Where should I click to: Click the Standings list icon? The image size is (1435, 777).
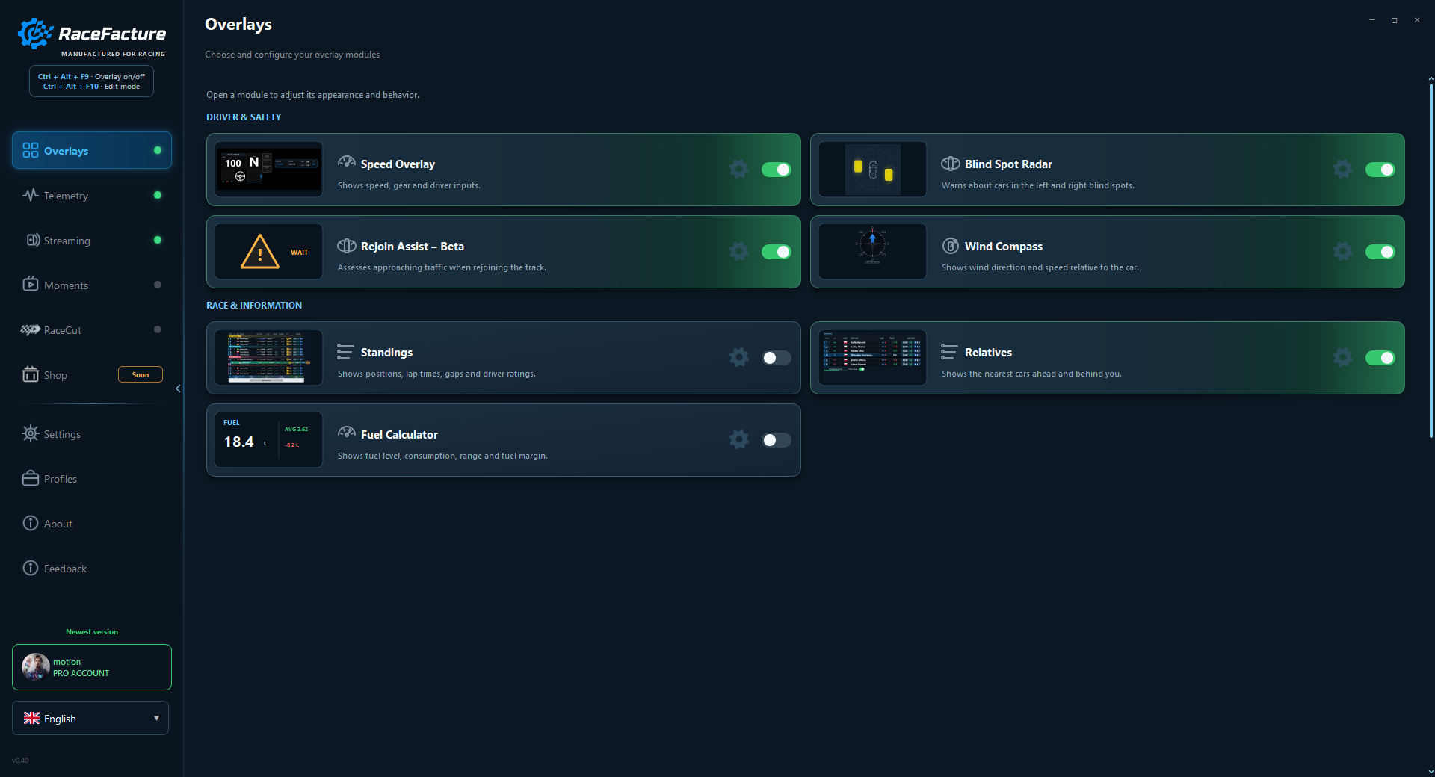[x=345, y=352]
